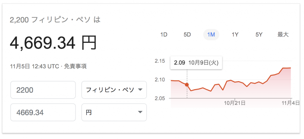Screen dimensions: 304x139
Task: Select the 1D chart range tab
Action: pos(164,35)
